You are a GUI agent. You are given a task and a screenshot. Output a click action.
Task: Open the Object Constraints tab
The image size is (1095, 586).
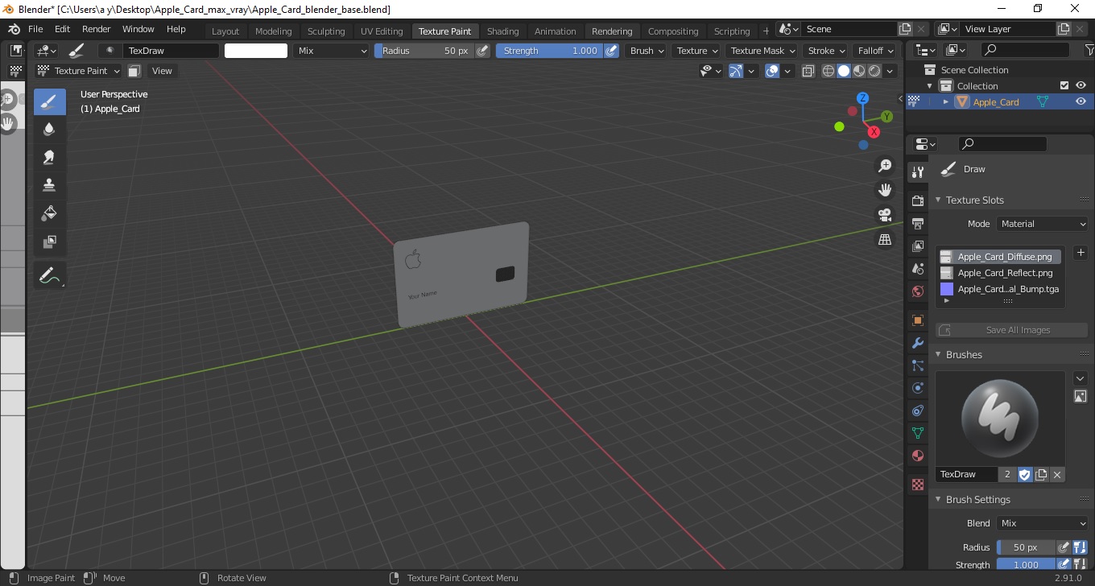tap(917, 411)
